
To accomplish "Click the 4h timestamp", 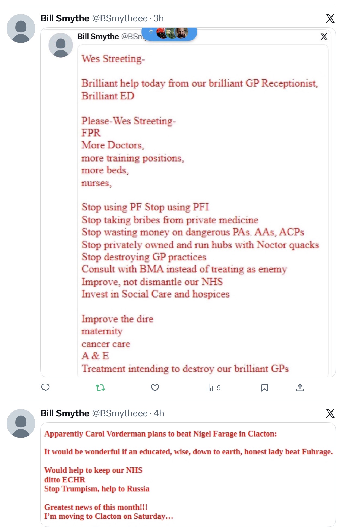I will tap(159, 413).
